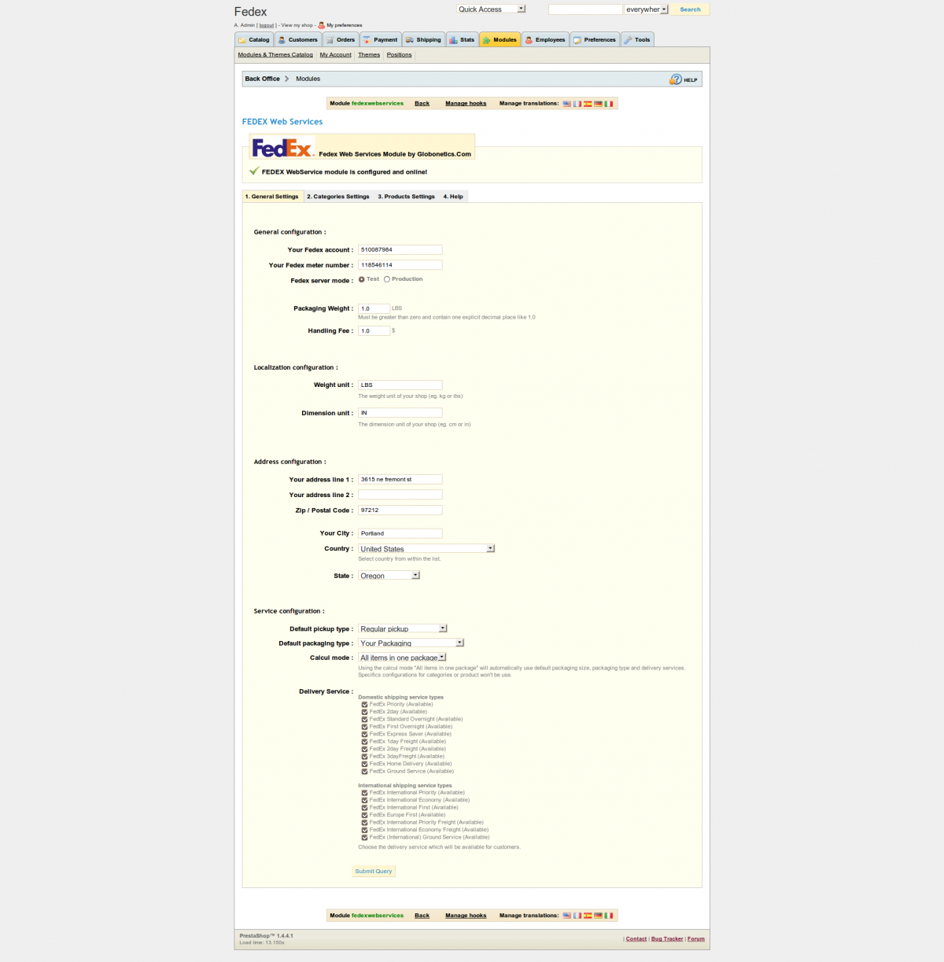
Task: Click the logout link
Action: [267, 25]
